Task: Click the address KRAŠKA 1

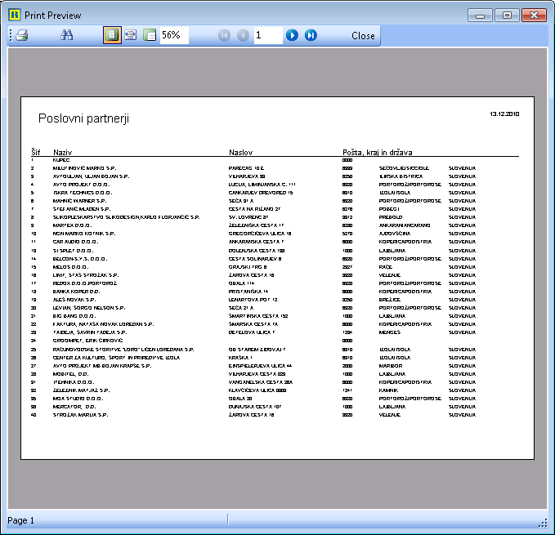Action: (240, 358)
